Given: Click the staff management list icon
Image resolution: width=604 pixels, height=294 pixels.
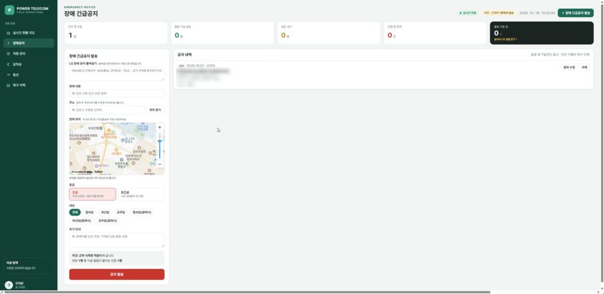Looking at the screenshot, I should (8, 54).
